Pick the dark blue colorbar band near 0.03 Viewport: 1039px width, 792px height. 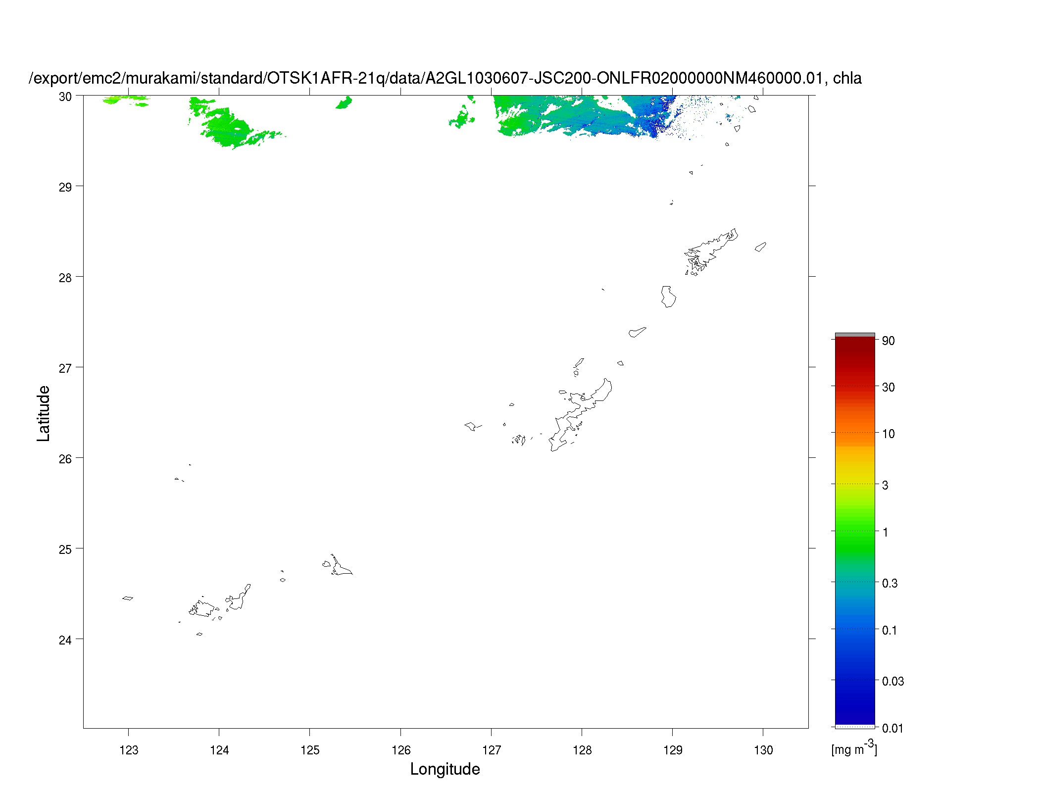(x=855, y=681)
